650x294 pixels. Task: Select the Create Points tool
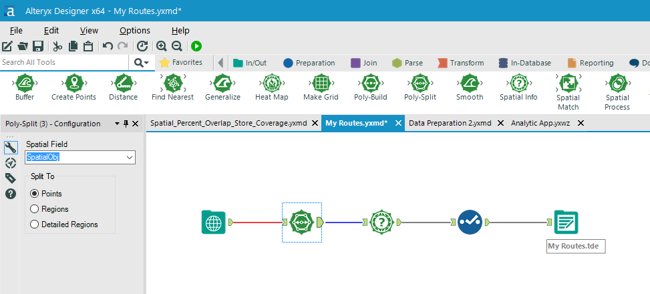pyautogui.click(x=73, y=88)
